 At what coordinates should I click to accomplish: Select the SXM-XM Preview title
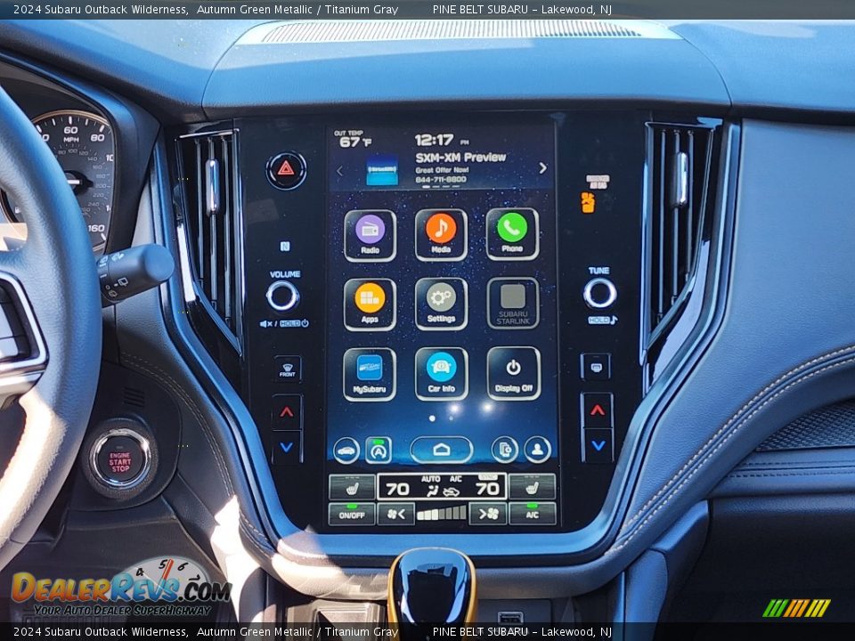(460, 158)
